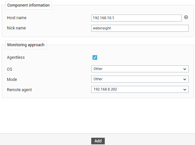Screen dimensions: 195x145
Task: Expand Remote agent dropdown showing 192.168.8.202
Action: click(x=140, y=89)
